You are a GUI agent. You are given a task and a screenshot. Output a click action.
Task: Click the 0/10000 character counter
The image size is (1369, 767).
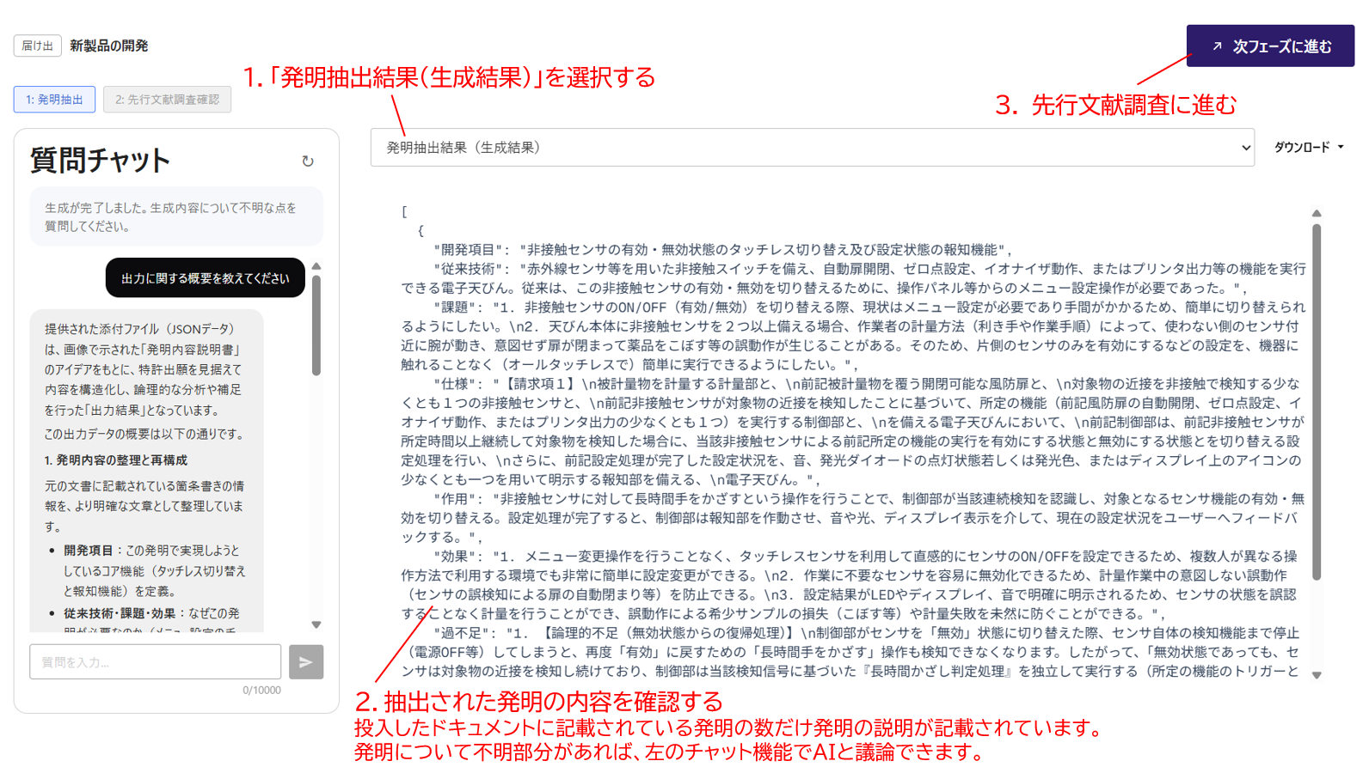(x=261, y=691)
